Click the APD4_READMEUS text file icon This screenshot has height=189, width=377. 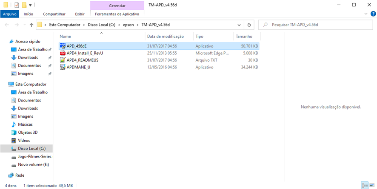[x=63, y=60]
